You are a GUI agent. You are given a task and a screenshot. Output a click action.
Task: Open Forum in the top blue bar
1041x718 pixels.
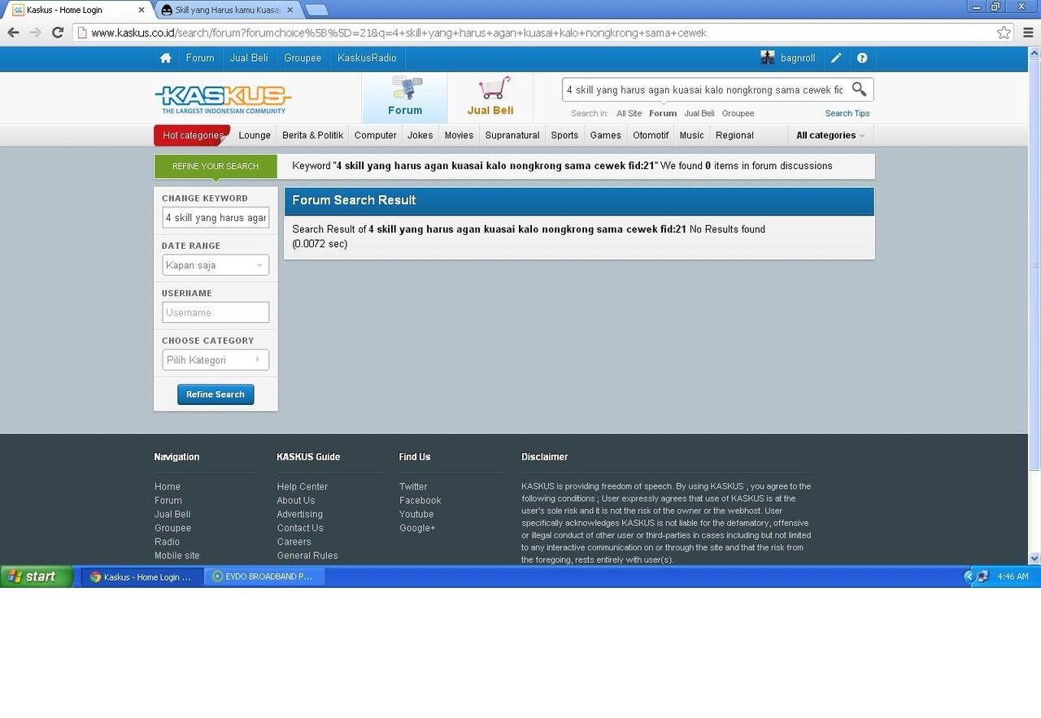pos(200,58)
